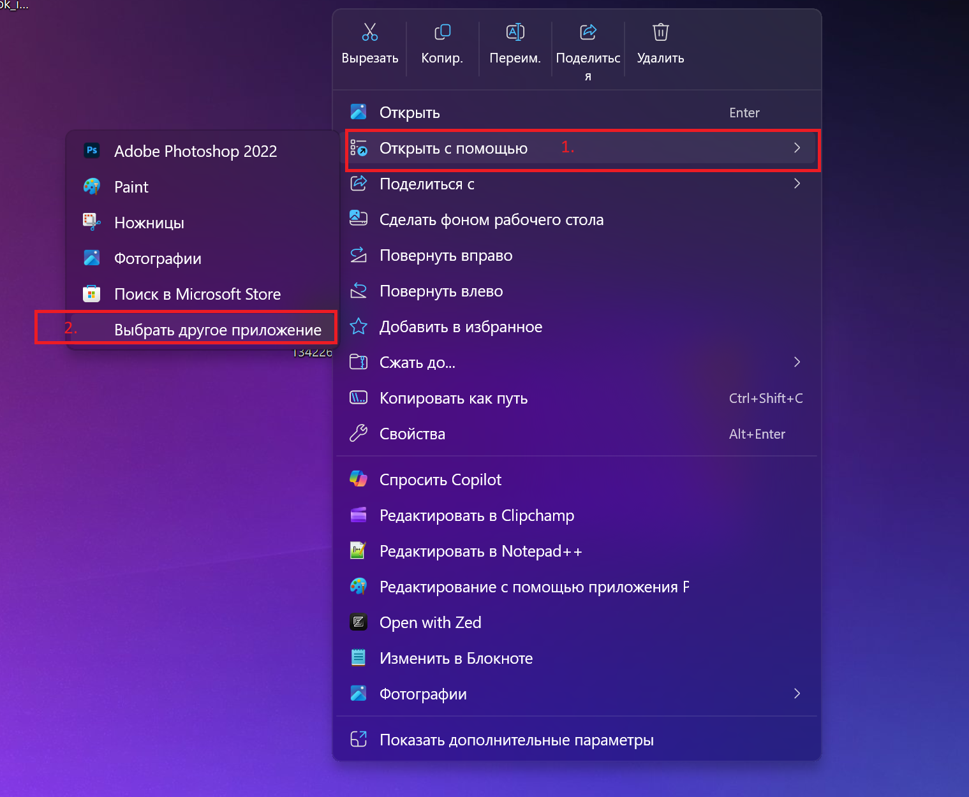This screenshot has height=797, width=969.
Task: Select the Переим. rename icon
Action: pyautogui.click(x=515, y=32)
